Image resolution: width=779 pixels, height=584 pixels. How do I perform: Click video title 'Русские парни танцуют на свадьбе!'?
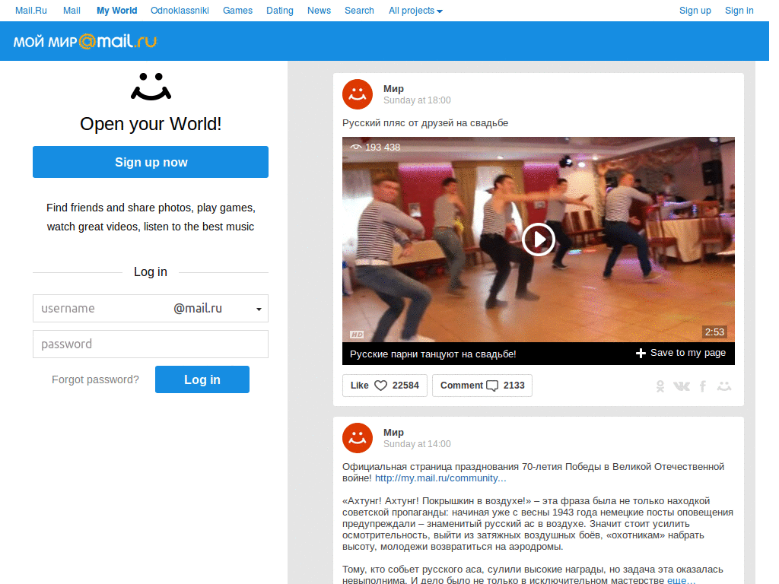433,354
